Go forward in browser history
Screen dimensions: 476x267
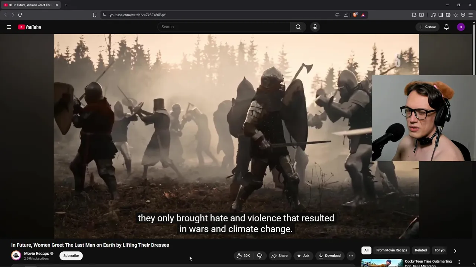[x=13, y=15]
